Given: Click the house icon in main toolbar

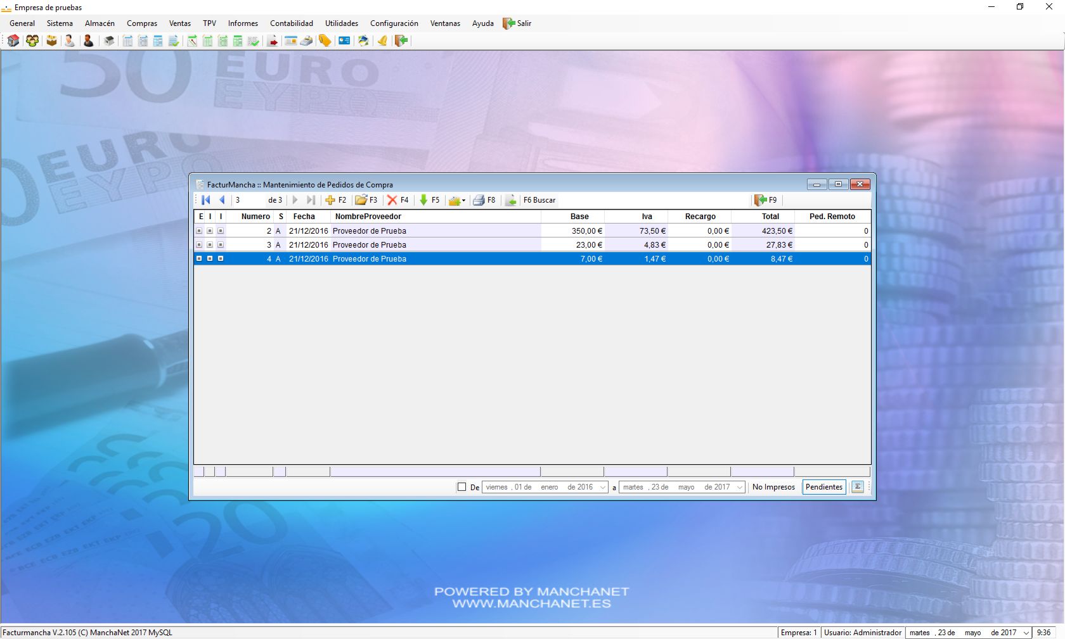Looking at the screenshot, I should tap(13, 41).
